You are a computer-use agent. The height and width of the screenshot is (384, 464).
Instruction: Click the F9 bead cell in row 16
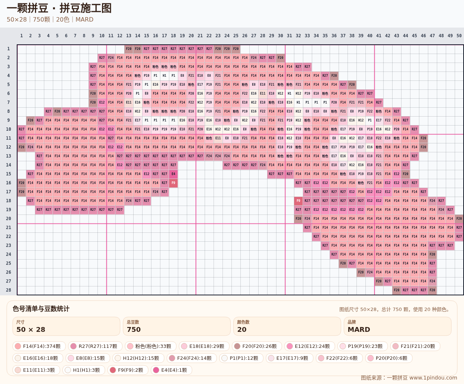(173, 183)
